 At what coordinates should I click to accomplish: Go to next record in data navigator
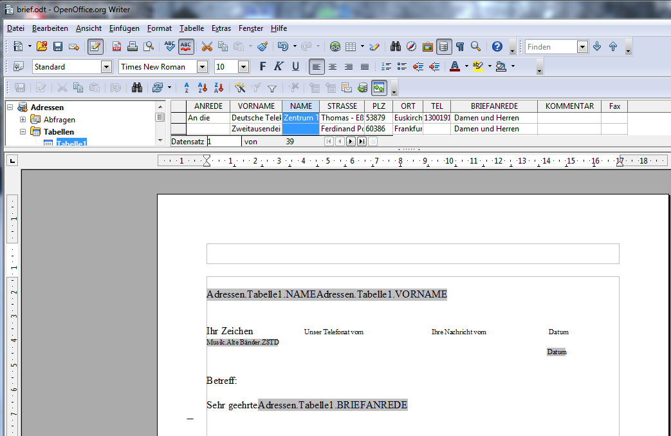coord(351,142)
